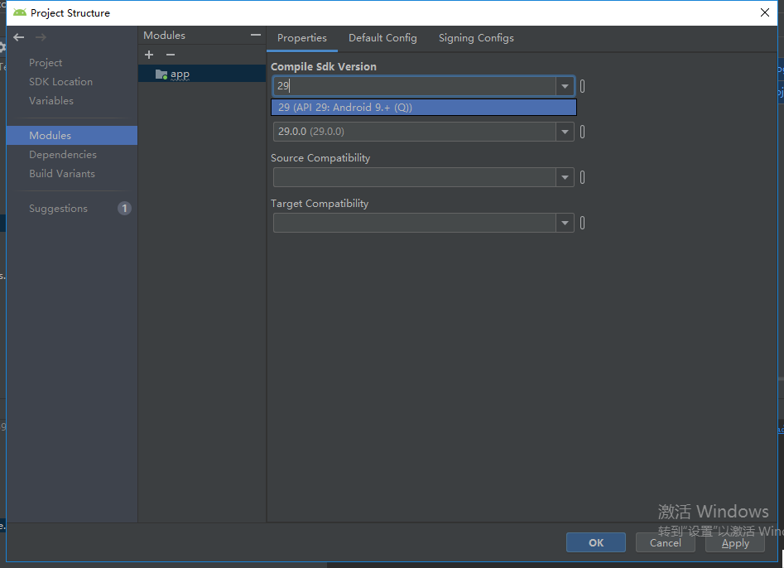Click the OK button to confirm changes
Screen dimensions: 784x568
(x=595, y=542)
